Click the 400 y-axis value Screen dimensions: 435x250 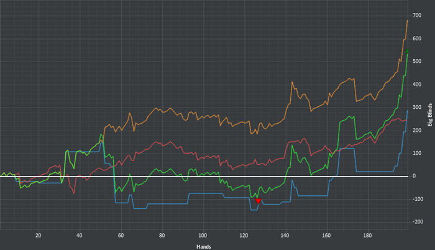tap(417, 85)
